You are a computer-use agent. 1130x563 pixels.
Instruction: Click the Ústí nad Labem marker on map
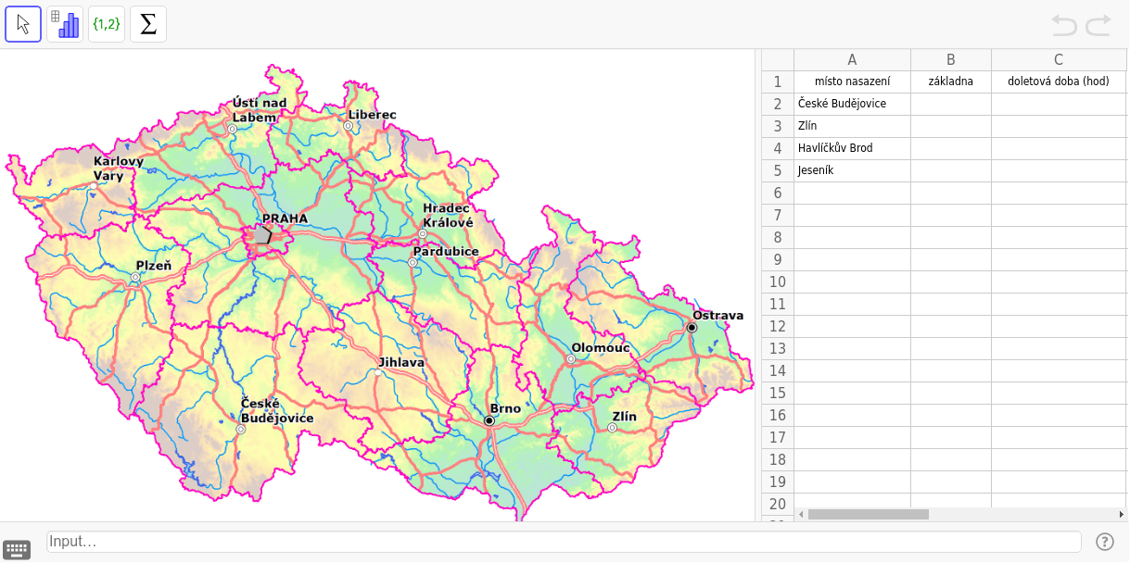click(232, 129)
